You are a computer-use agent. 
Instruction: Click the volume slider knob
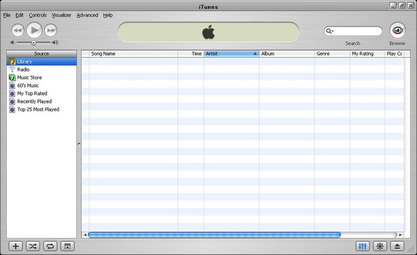[x=33, y=42]
